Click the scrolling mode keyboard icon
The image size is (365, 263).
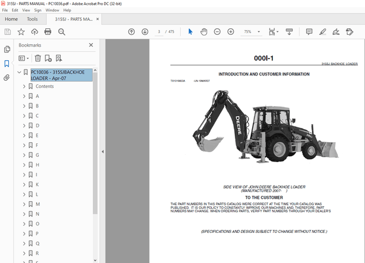click(289, 32)
